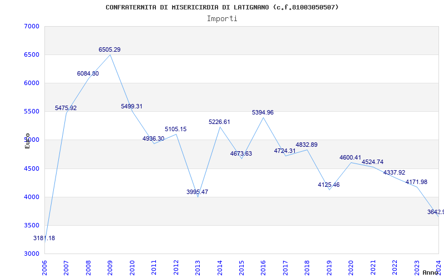This screenshot has width=444, height=278.
Task: Click the y-axis value 3500
Action: pyautogui.click(x=32, y=226)
